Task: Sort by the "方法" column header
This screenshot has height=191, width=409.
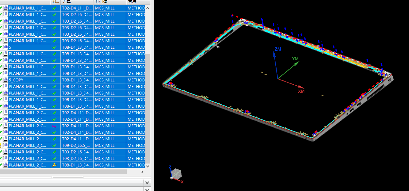Action: tap(136, 2)
